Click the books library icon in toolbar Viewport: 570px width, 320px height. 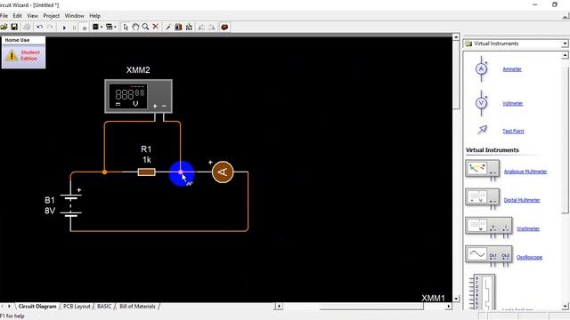(x=178, y=27)
